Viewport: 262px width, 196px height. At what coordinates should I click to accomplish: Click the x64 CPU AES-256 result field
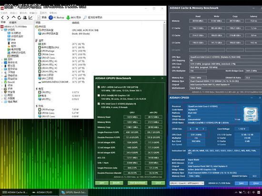tap(153, 157)
